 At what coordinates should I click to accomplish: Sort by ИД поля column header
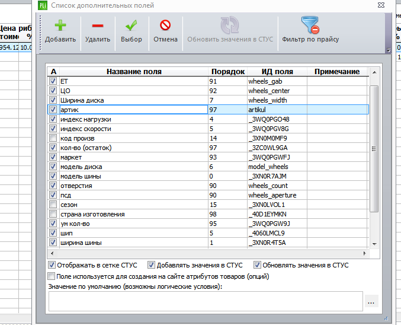(277, 71)
